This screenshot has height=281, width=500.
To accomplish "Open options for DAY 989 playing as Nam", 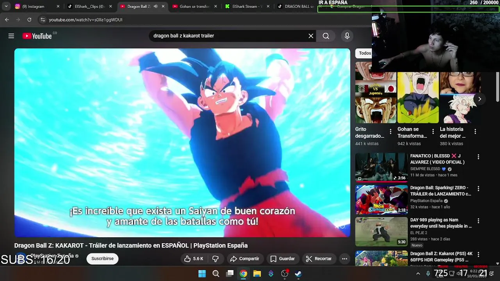I will (x=478, y=221).
